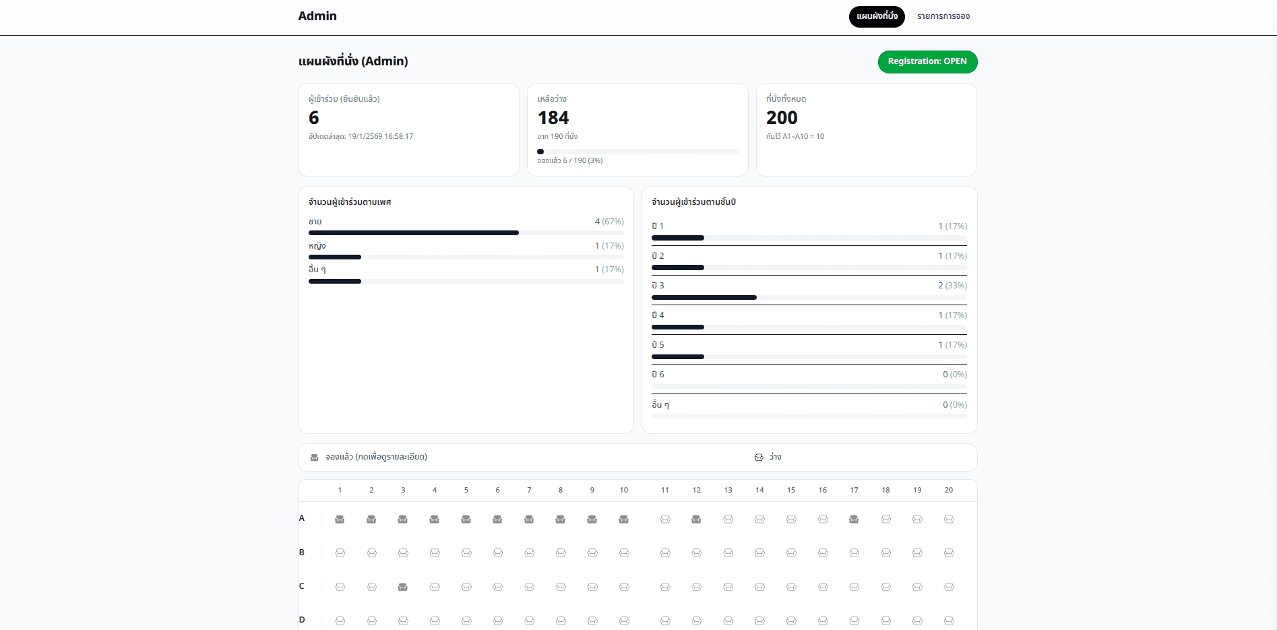Choose vacant seat C10
Viewport: 1277px width, 630px height.
[624, 587]
